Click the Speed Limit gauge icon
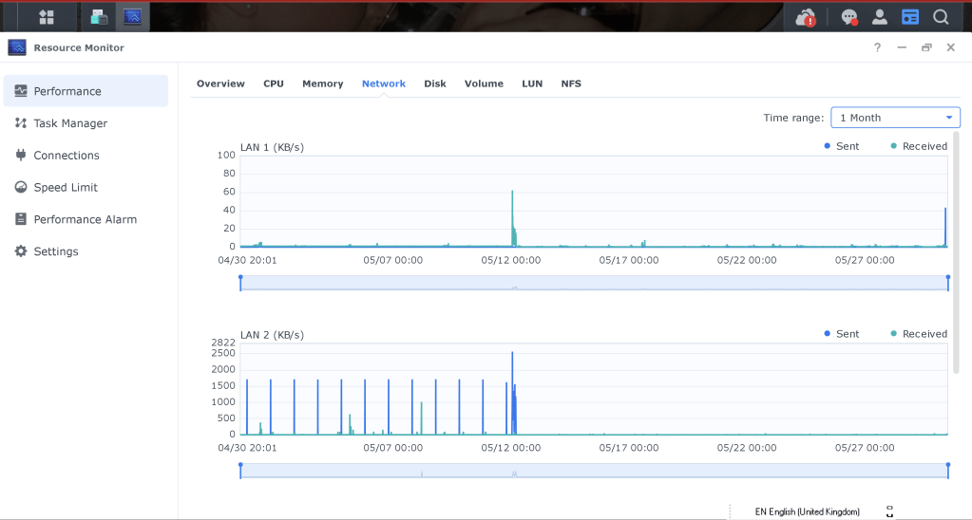The width and height of the screenshot is (972, 520). pyautogui.click(x=21, y=187)
